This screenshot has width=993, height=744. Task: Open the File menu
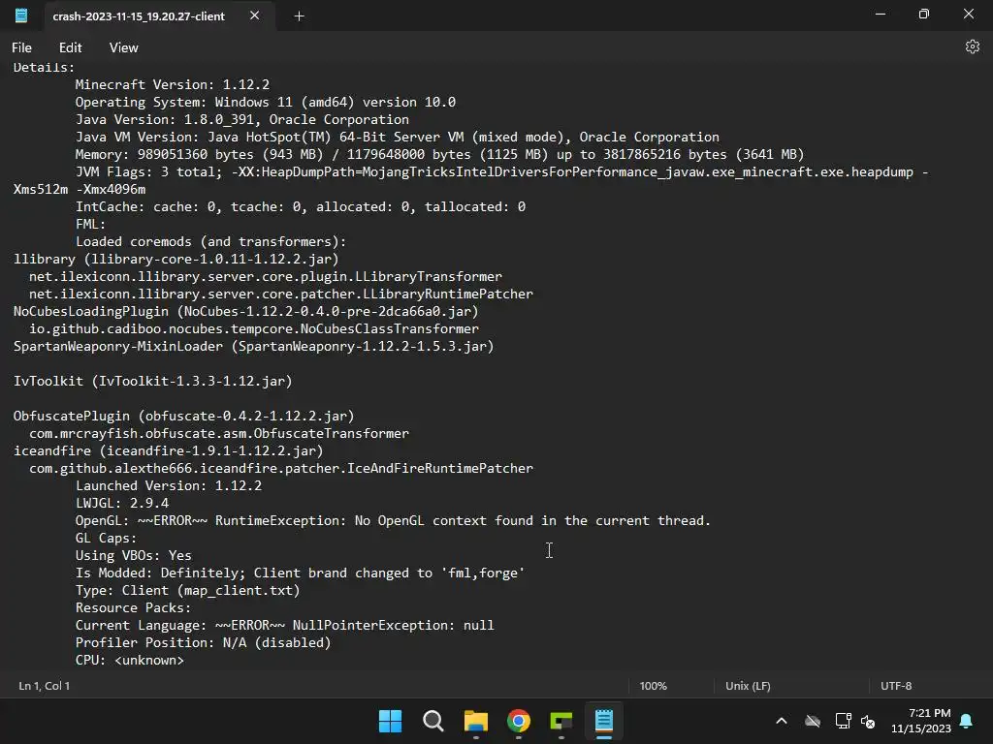point(21,47)
